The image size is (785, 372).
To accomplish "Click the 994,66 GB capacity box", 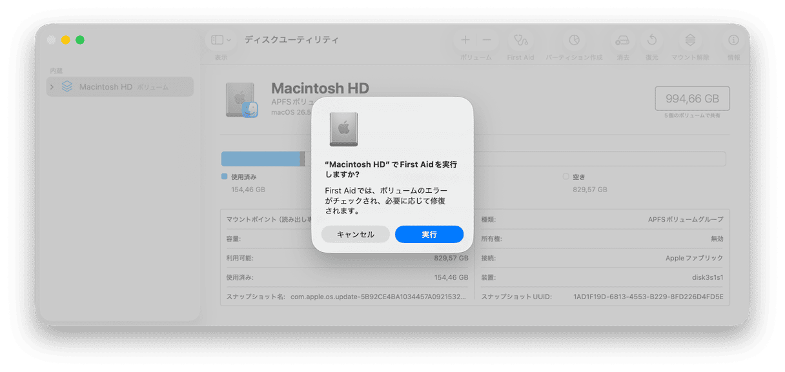I will [692, 99].
